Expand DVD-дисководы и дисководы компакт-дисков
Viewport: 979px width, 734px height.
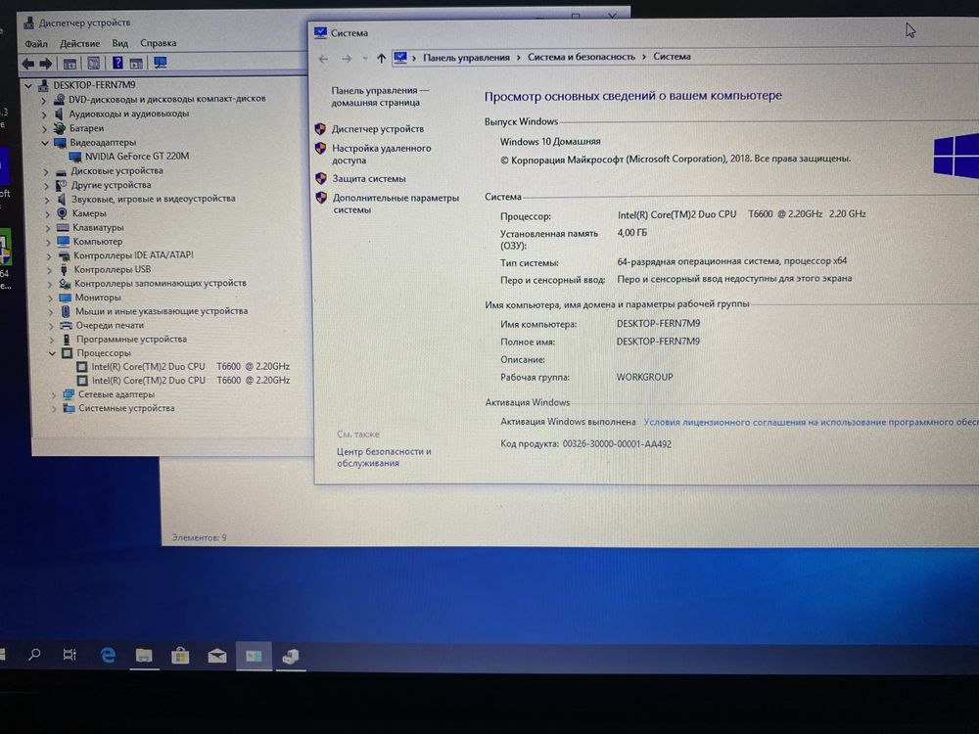44,100
